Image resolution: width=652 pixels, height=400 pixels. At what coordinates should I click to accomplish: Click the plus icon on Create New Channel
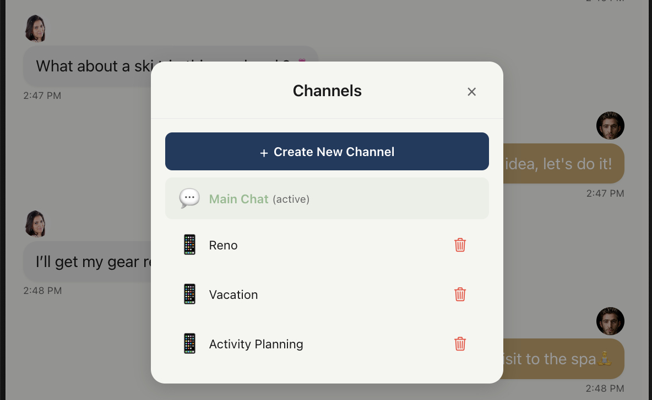coord(264,152)
